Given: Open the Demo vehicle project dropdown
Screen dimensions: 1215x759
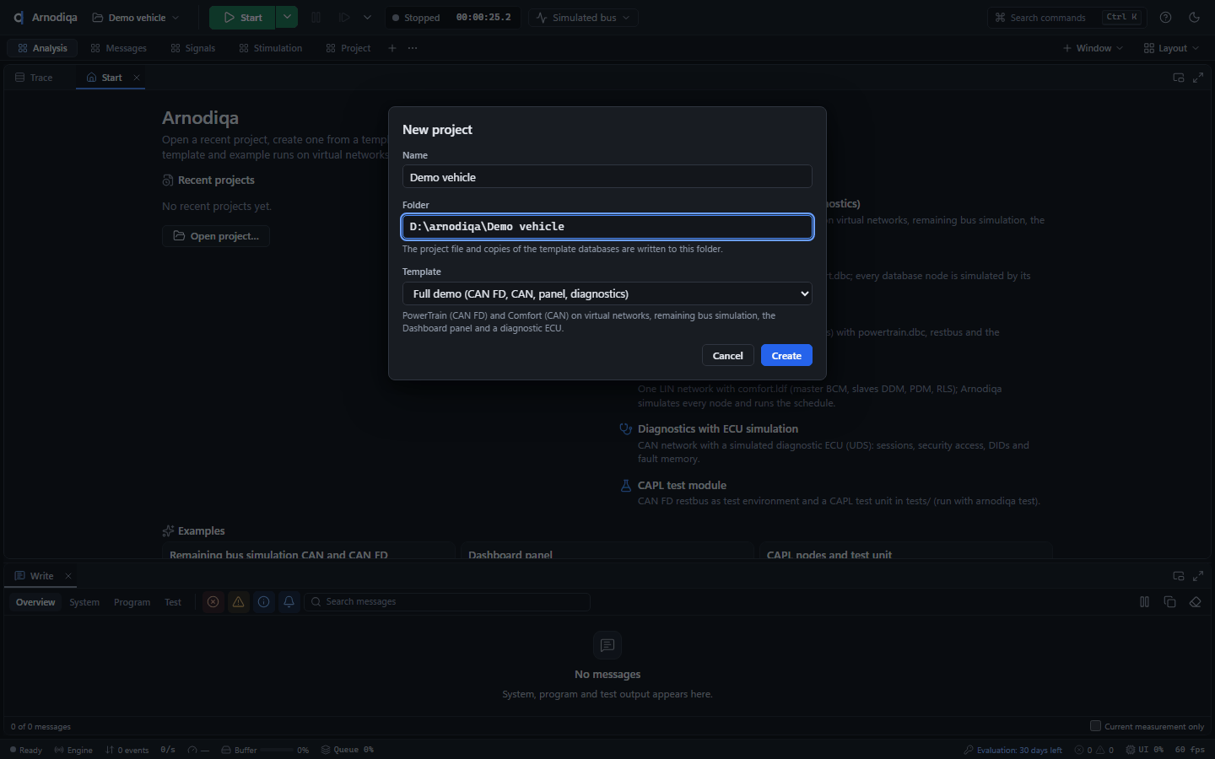Looking at the screenshot, I should click(x=136, y=18).
